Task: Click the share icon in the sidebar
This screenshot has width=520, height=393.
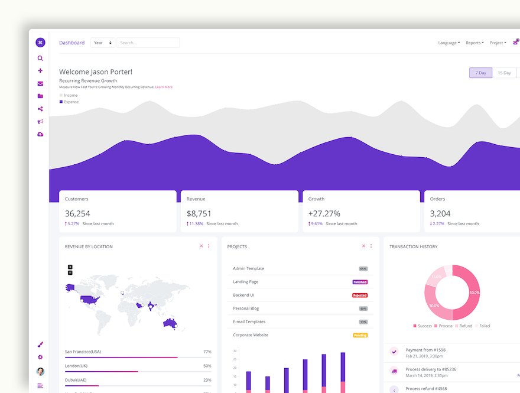Action: pyautogui.click(x=40, y=109)
